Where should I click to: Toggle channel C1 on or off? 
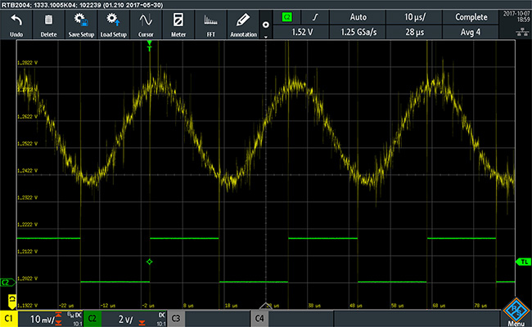pyautogui.click(x=9, y=316)
